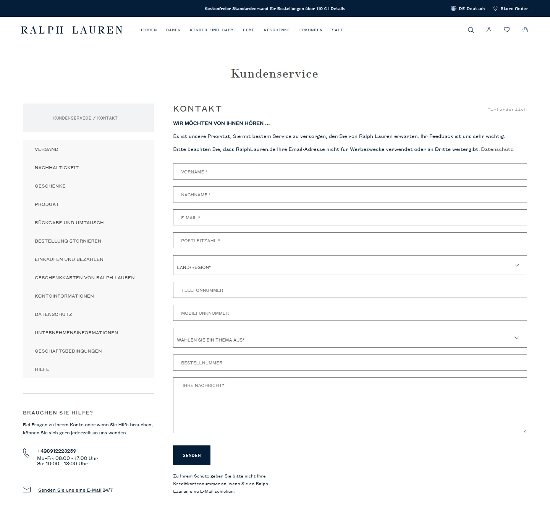The height and width of the screenshot is (505, 550).
Task: Select Geschäftsbedingungen in the sidebar
Action: point(68,351)
